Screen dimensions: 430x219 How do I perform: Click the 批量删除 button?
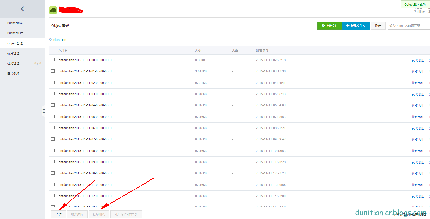pyautogui.click(x=99, y=214)
